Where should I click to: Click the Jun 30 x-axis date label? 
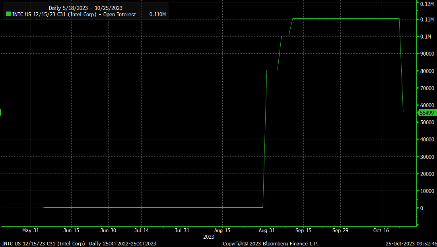pos(108,231)
